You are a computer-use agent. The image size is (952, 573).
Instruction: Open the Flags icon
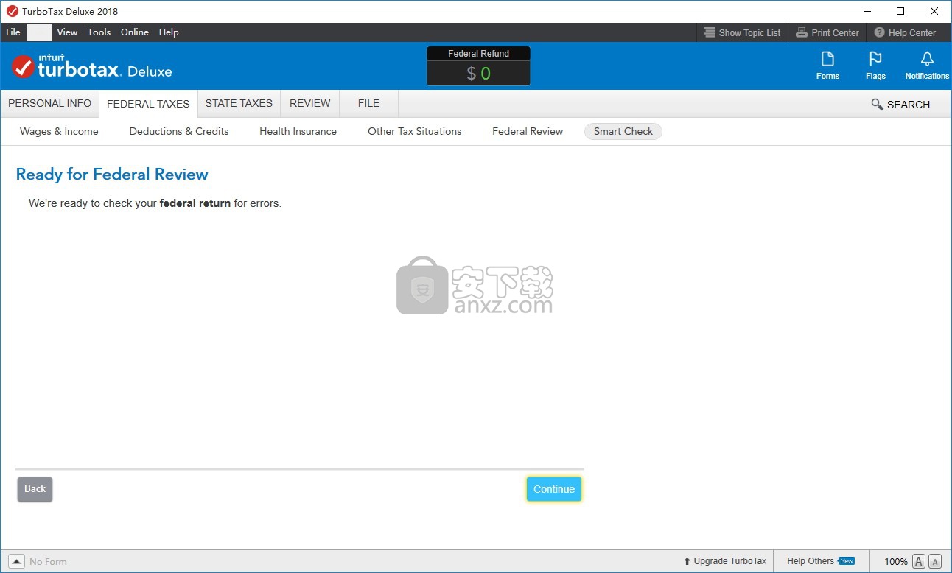(x=875, y=66)
